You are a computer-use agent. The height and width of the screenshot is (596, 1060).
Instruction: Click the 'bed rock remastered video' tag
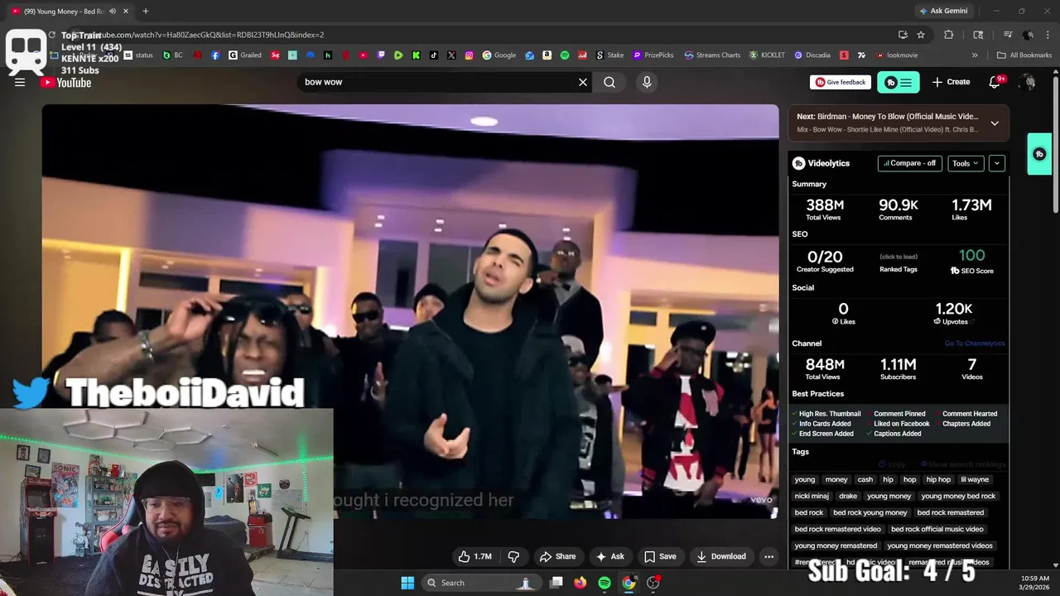pos(837,529)
